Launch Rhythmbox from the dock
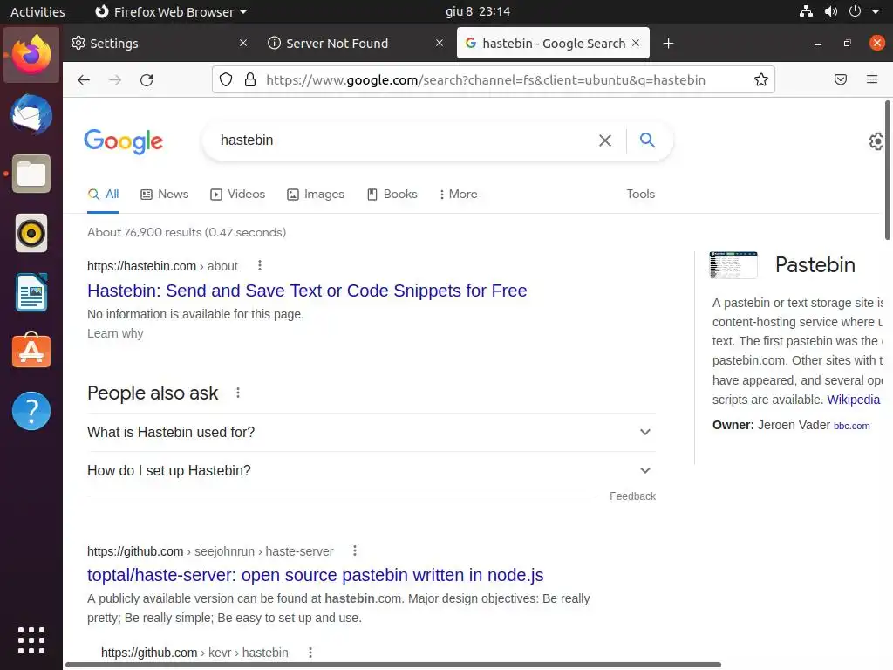The image size is (893, 670). [x=31, y=233]
